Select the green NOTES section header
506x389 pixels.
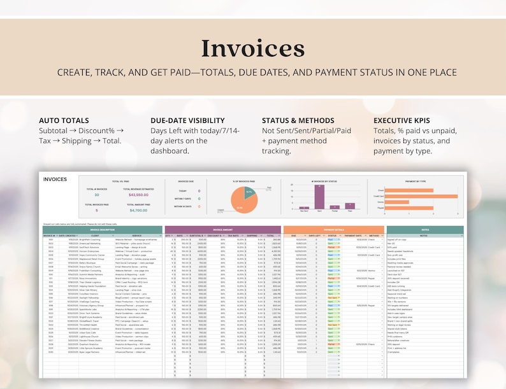tap(425, 230)
